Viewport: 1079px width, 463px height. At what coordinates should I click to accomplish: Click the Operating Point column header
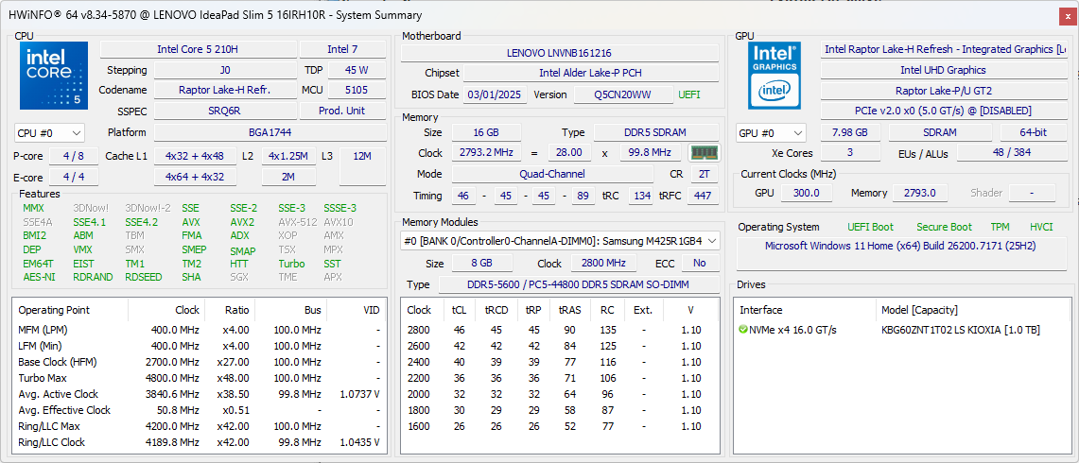[53, 310]
